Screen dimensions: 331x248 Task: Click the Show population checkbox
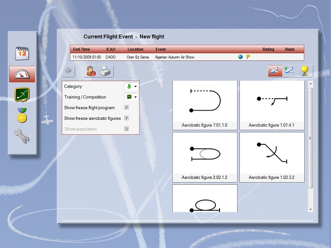pyautogui.click(x=127, y=129)
